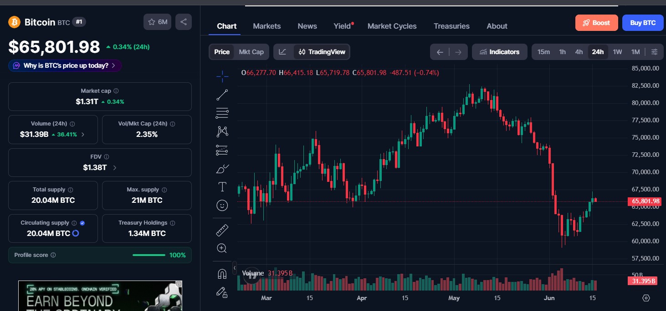Open advanced chart settings sliders icon
The height and width of the screenshot is (311, 666).
[654, 52]
